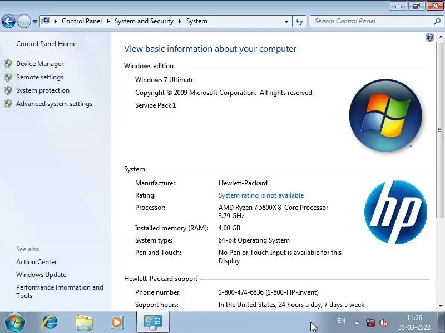This screenshot has height=333, width=445.
Task: Click 'System rating is not available' link
Action: [261, 195]
